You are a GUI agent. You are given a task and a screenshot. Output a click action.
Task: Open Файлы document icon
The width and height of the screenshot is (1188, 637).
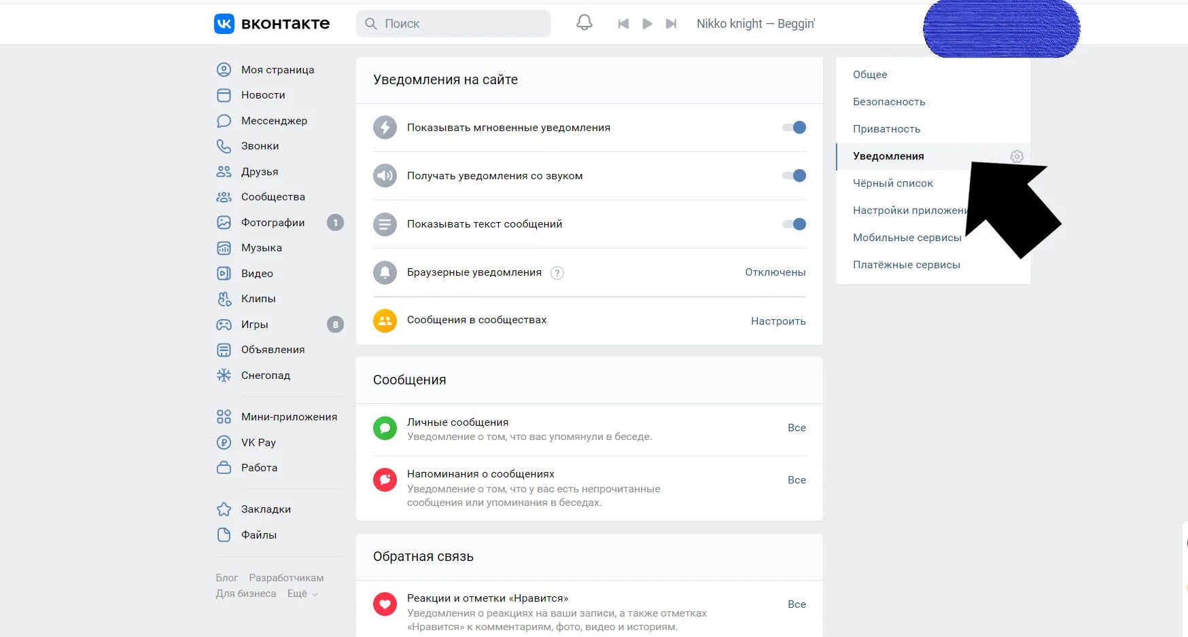tap(224, 535)
